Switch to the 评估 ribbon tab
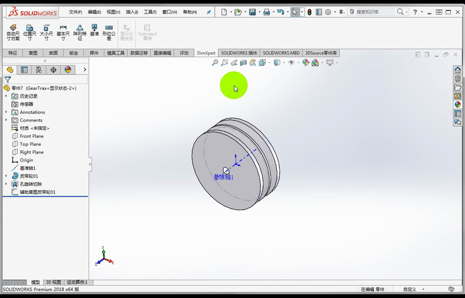 (x=184, y=53)
